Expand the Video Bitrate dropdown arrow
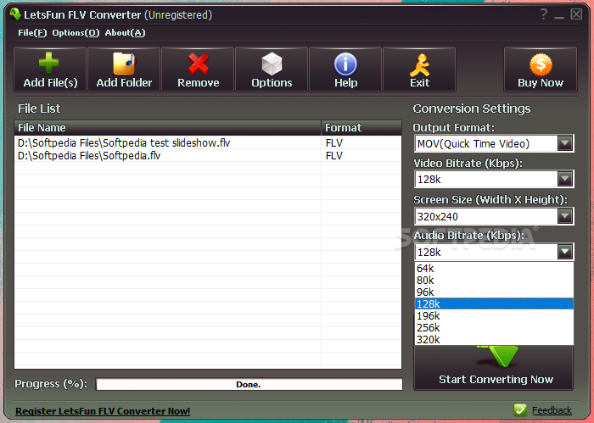The image size is (594, 423). tap(565, 179)
